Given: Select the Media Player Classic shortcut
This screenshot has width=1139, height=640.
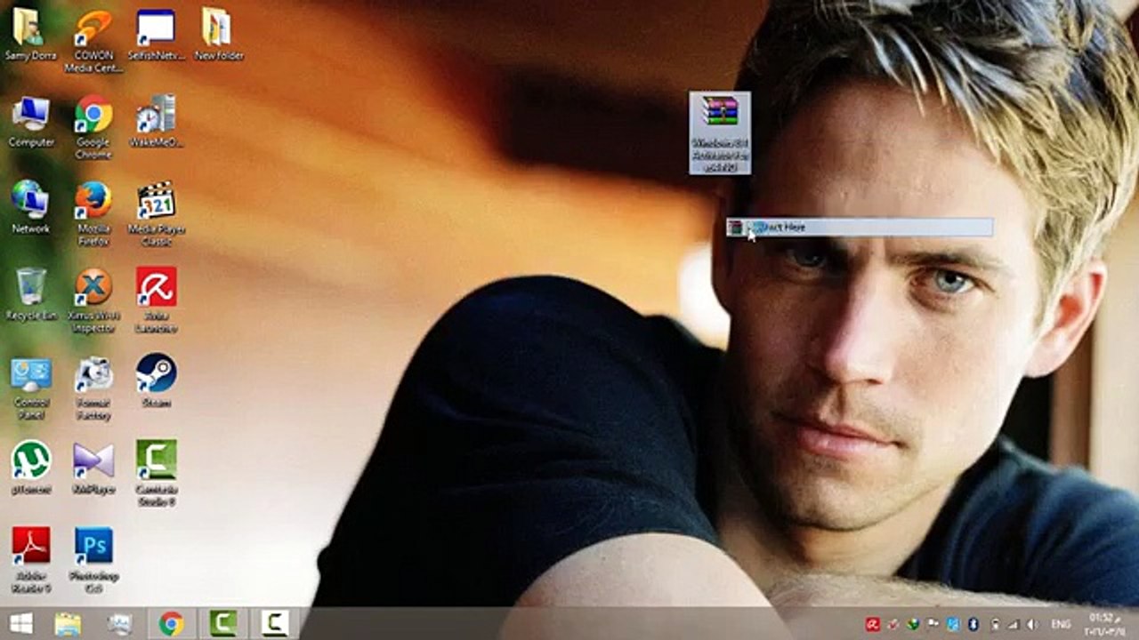Looking at the screenshot, I should coord(156,214).
